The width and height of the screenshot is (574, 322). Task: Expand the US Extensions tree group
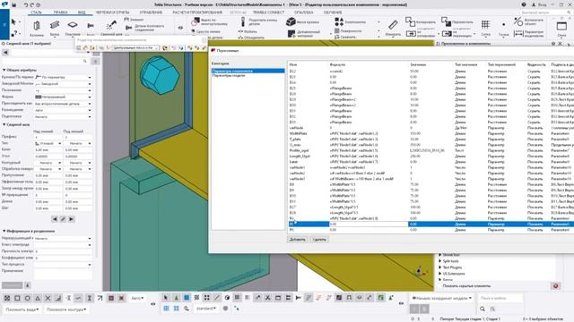pyautogui.click(x=440, y=274)
